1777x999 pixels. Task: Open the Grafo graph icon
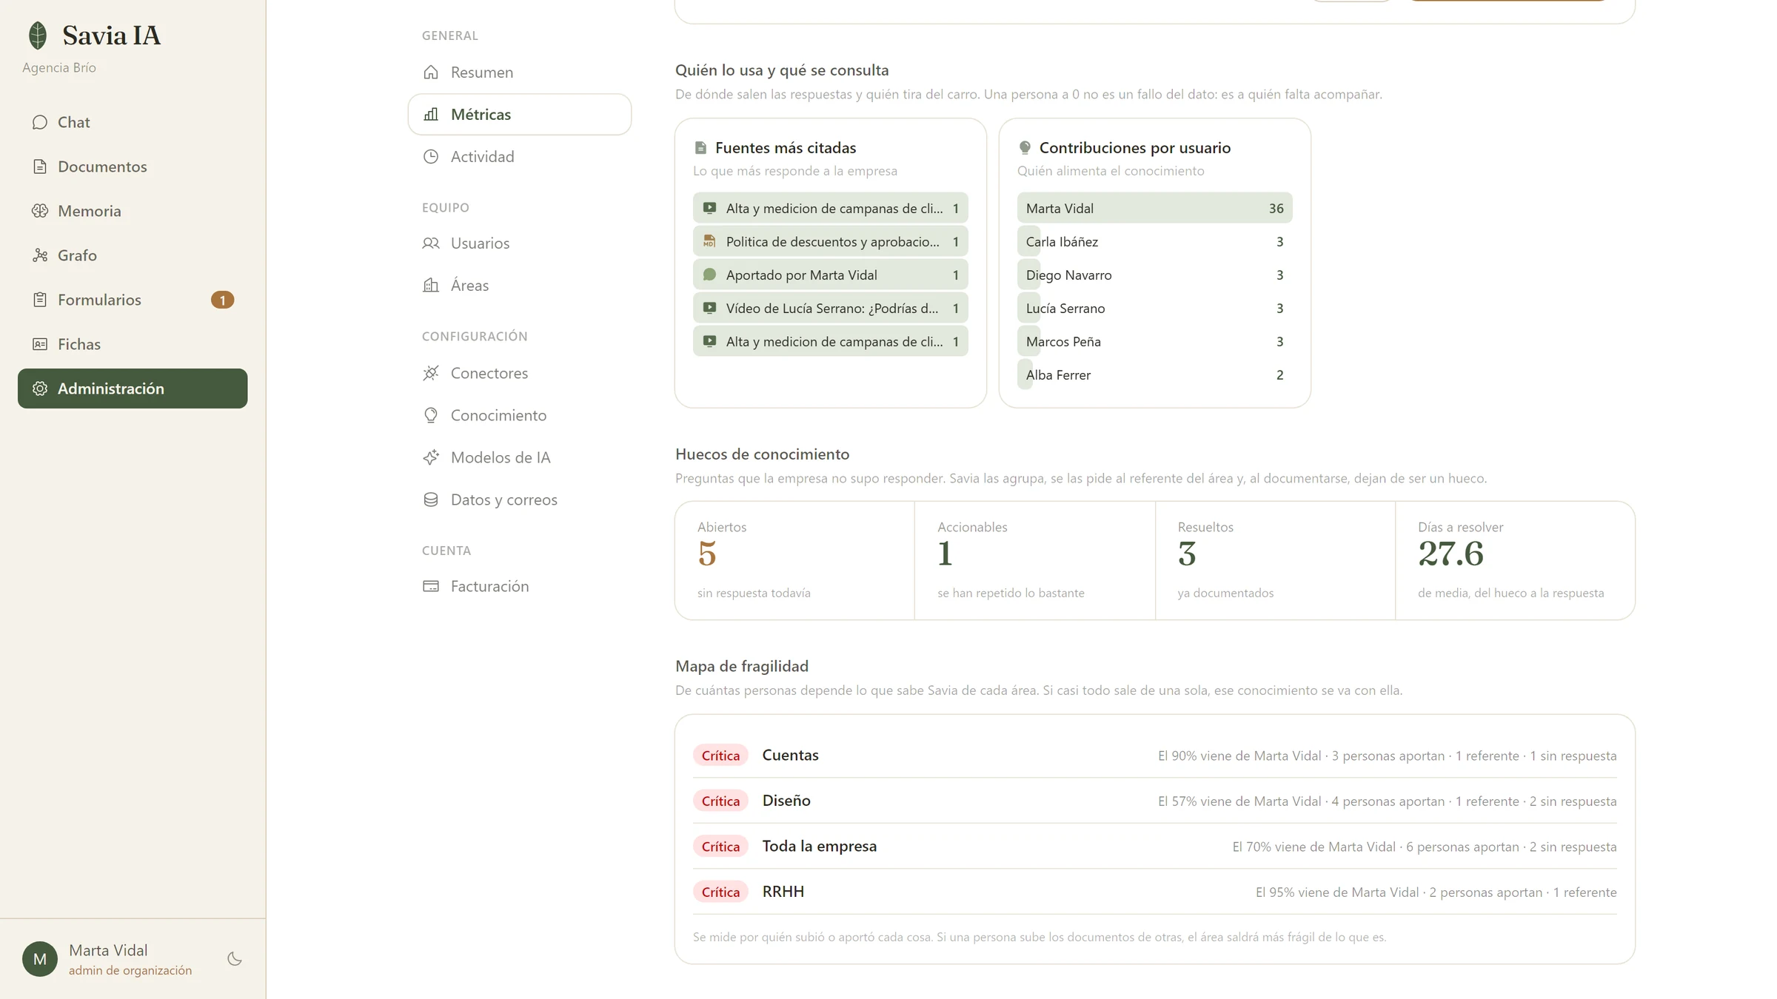coord(40,255)
